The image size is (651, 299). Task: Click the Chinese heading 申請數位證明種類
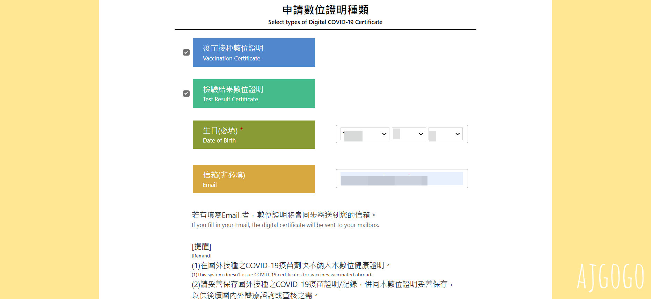(x=325, y=10)
